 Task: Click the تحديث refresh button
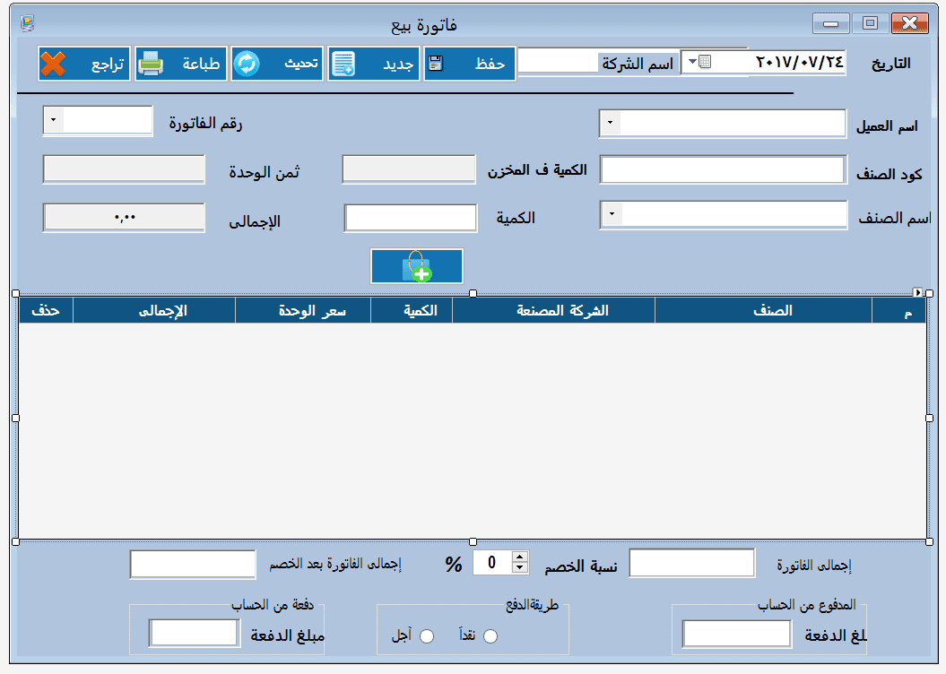click(277, 64)
